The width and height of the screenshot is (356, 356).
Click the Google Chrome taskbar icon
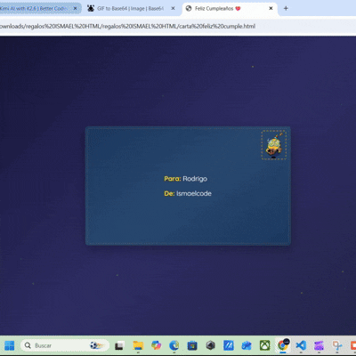tap(283, 345)
